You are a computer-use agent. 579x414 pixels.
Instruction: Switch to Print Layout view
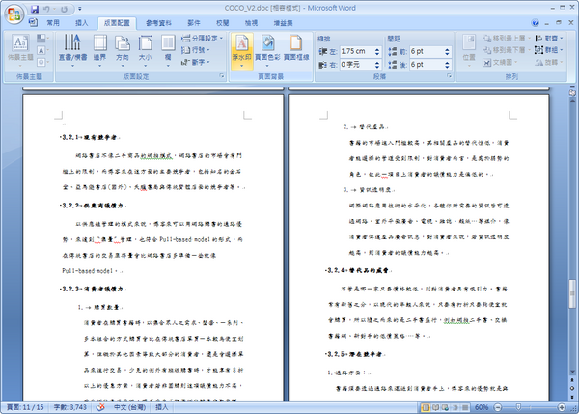point(426,407)
